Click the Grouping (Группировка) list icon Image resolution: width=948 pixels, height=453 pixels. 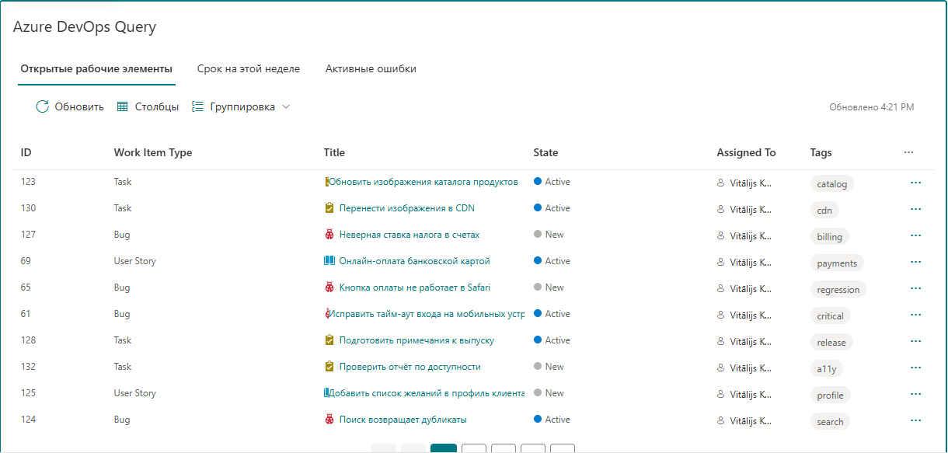tap(197, 106)
